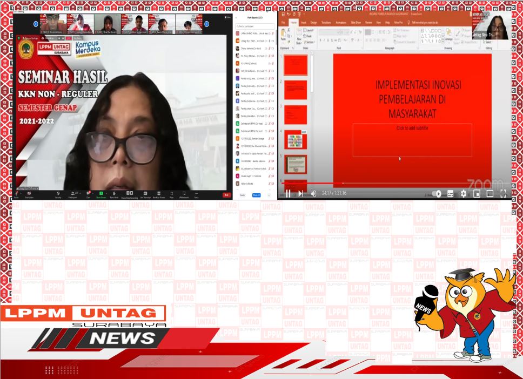
Task: Open Select dropdown in Editing group
Action: (x=488, y=42)
